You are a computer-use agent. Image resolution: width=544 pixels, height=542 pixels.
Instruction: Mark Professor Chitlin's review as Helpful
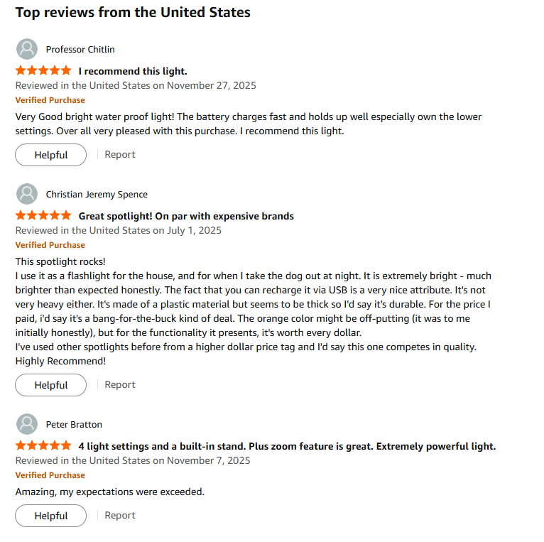[51, 155]
